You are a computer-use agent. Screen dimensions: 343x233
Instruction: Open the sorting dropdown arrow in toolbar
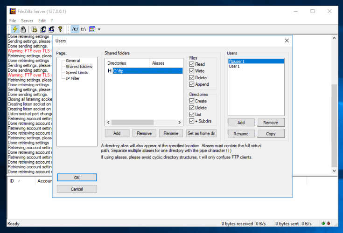point(99,29)
